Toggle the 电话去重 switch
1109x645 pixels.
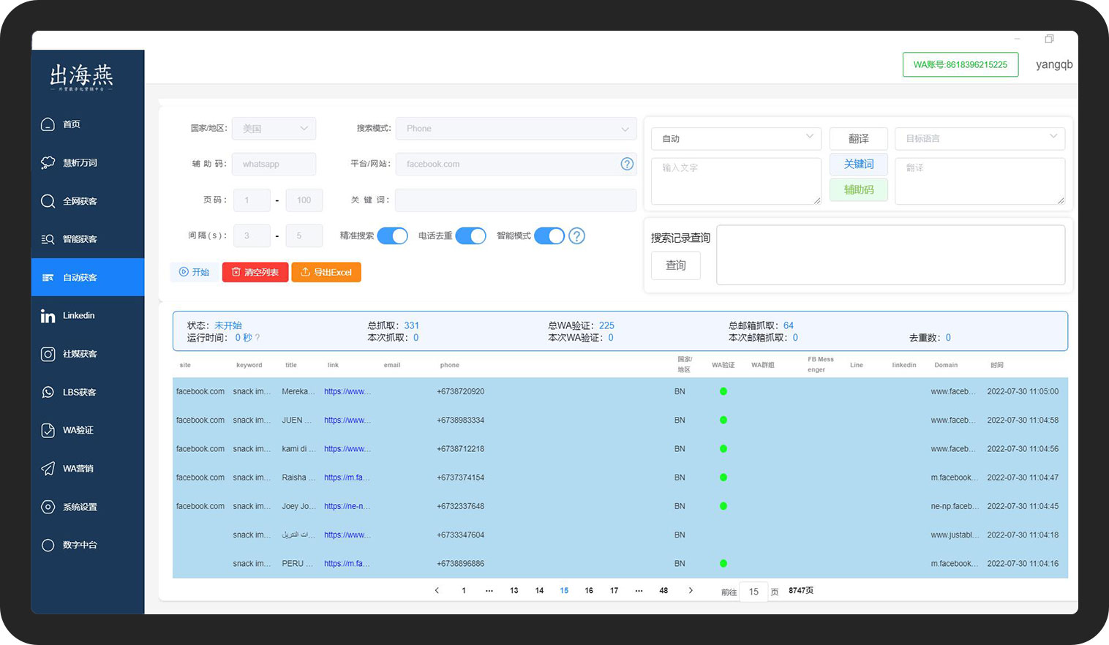click(x=470, y=236)
